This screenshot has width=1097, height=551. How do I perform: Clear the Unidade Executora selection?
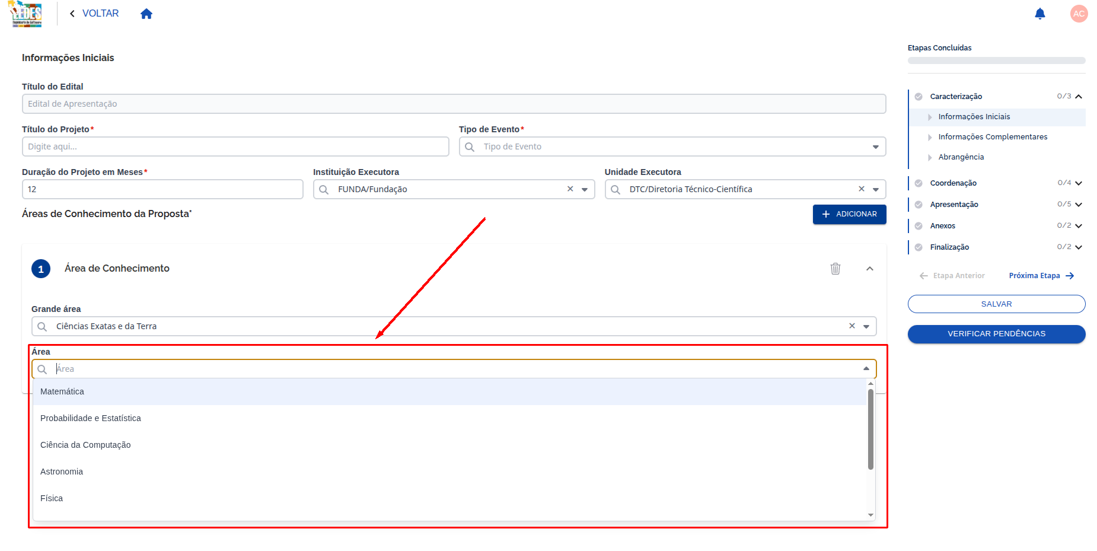(x=862, y=189)
